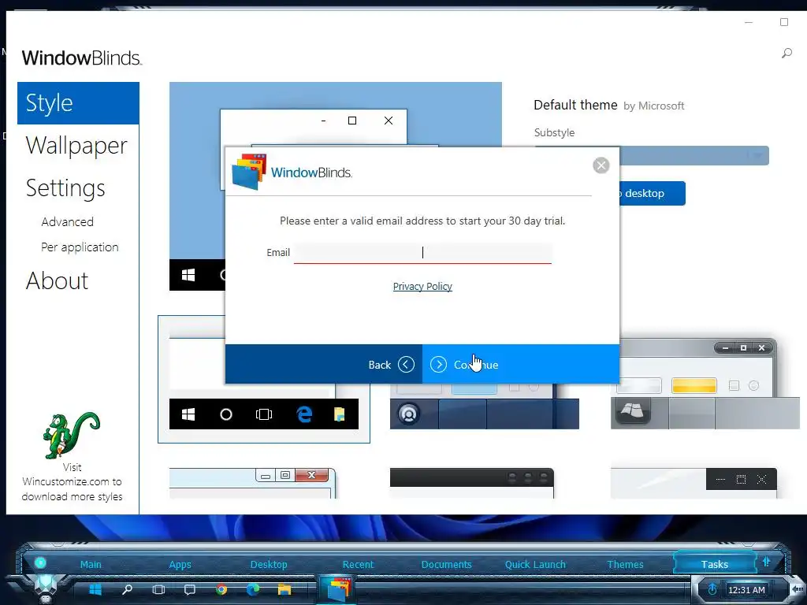
Task: Open the Wallpaper section
Action: pyautogui.click(x=76, y=146)
